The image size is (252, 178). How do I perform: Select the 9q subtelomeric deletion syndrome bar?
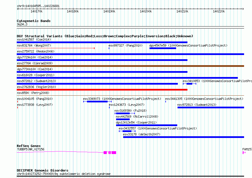click(x=130, y=176)
